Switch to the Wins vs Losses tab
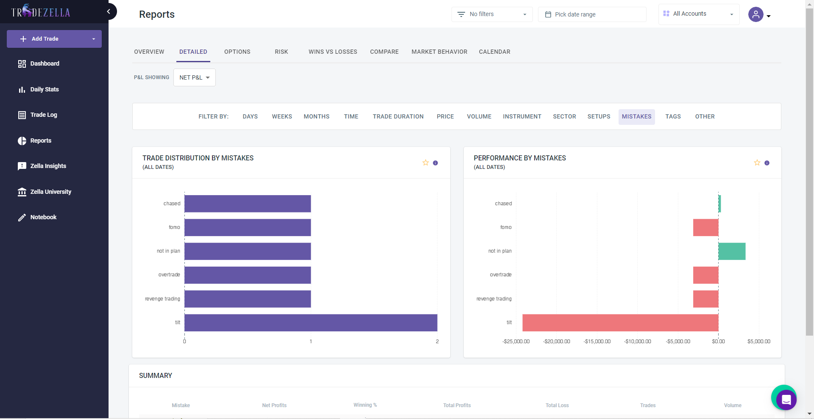 [x=333, y=52]
